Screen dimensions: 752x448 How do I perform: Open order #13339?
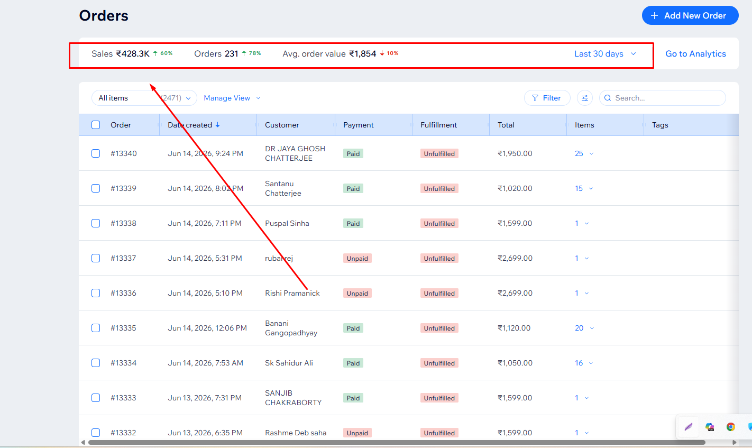click(x=124, y=188)
